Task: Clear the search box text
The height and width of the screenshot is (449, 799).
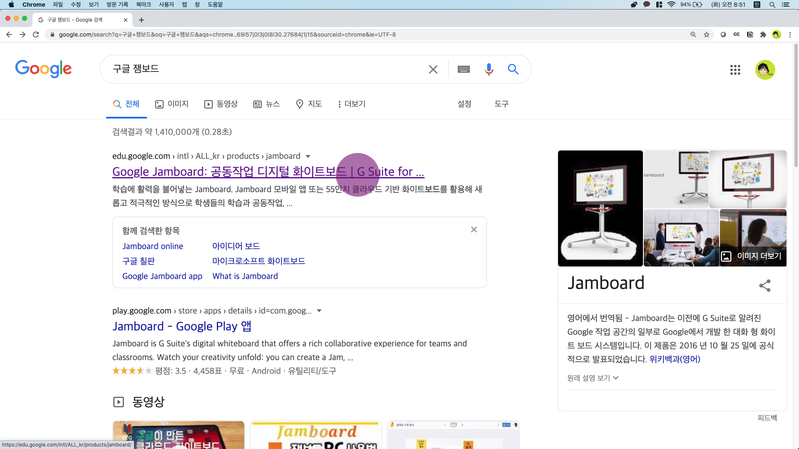Action: (x=433, y=69)
